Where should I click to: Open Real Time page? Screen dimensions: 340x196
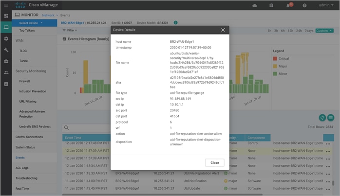tap(22, 189)
